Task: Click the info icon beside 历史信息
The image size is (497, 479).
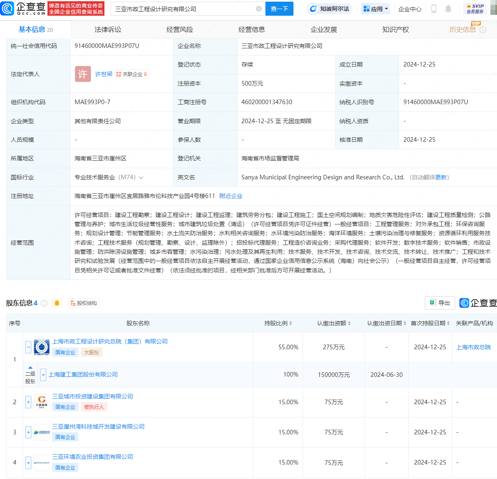Action: (x=483, y=30)
